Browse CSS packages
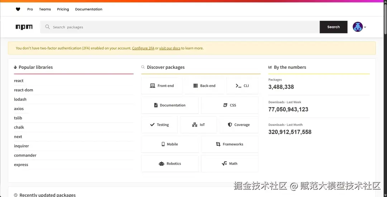 coord(230,105)
